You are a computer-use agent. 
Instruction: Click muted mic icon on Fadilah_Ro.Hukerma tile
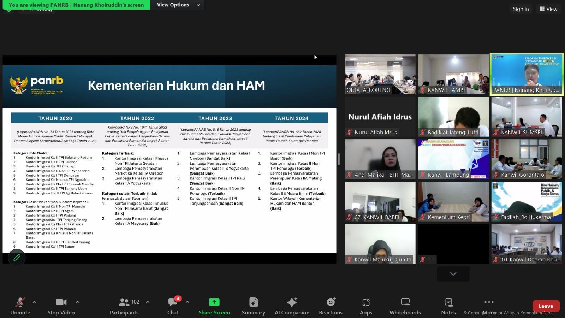click(x=496, y=217)
